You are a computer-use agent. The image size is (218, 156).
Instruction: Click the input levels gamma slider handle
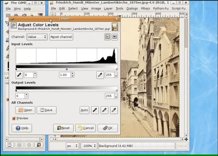coord(66,69)
